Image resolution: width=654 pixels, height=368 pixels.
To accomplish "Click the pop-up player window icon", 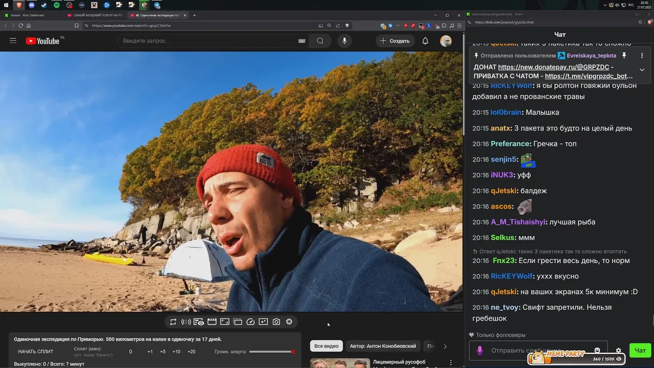I will point(238,321).
